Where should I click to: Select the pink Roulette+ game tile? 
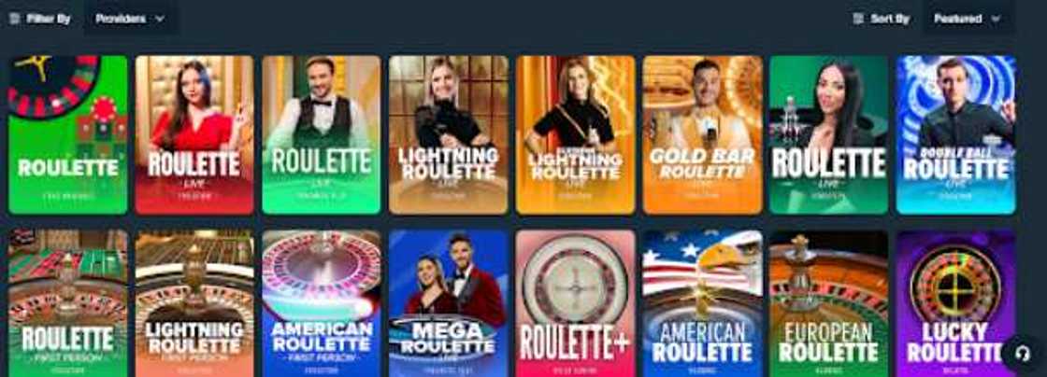pos(575,303)
